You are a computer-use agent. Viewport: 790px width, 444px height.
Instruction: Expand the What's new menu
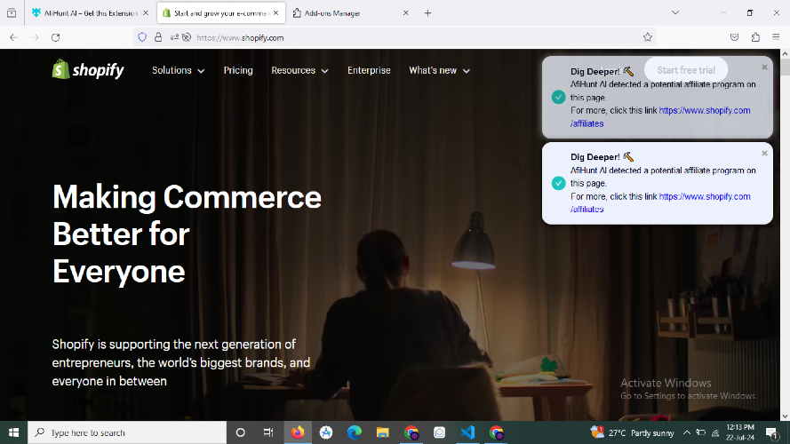(x=439, y=70)
